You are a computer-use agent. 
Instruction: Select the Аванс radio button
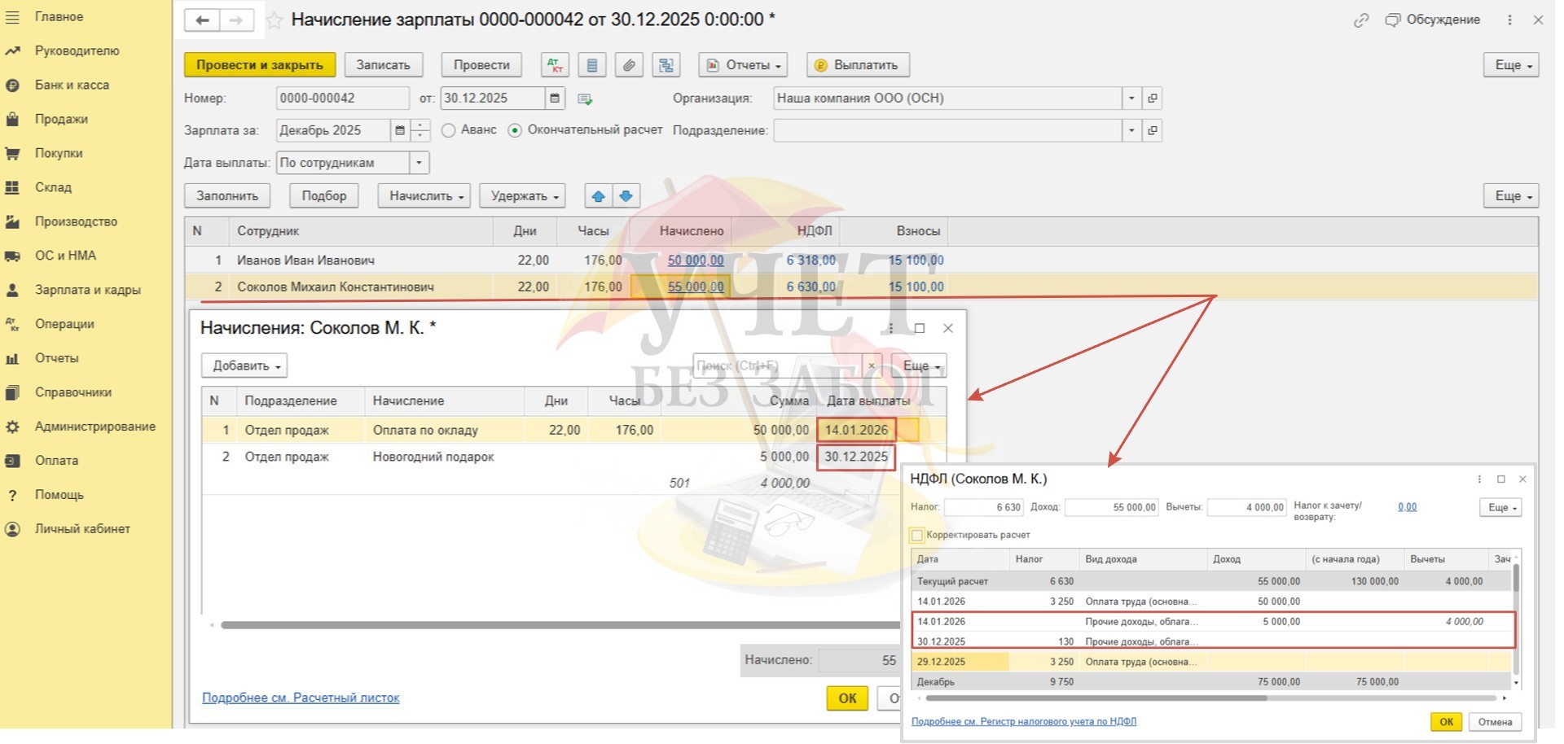[x=448, y=130]
